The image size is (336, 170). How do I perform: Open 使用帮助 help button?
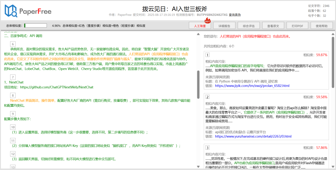tap(321, 26)
